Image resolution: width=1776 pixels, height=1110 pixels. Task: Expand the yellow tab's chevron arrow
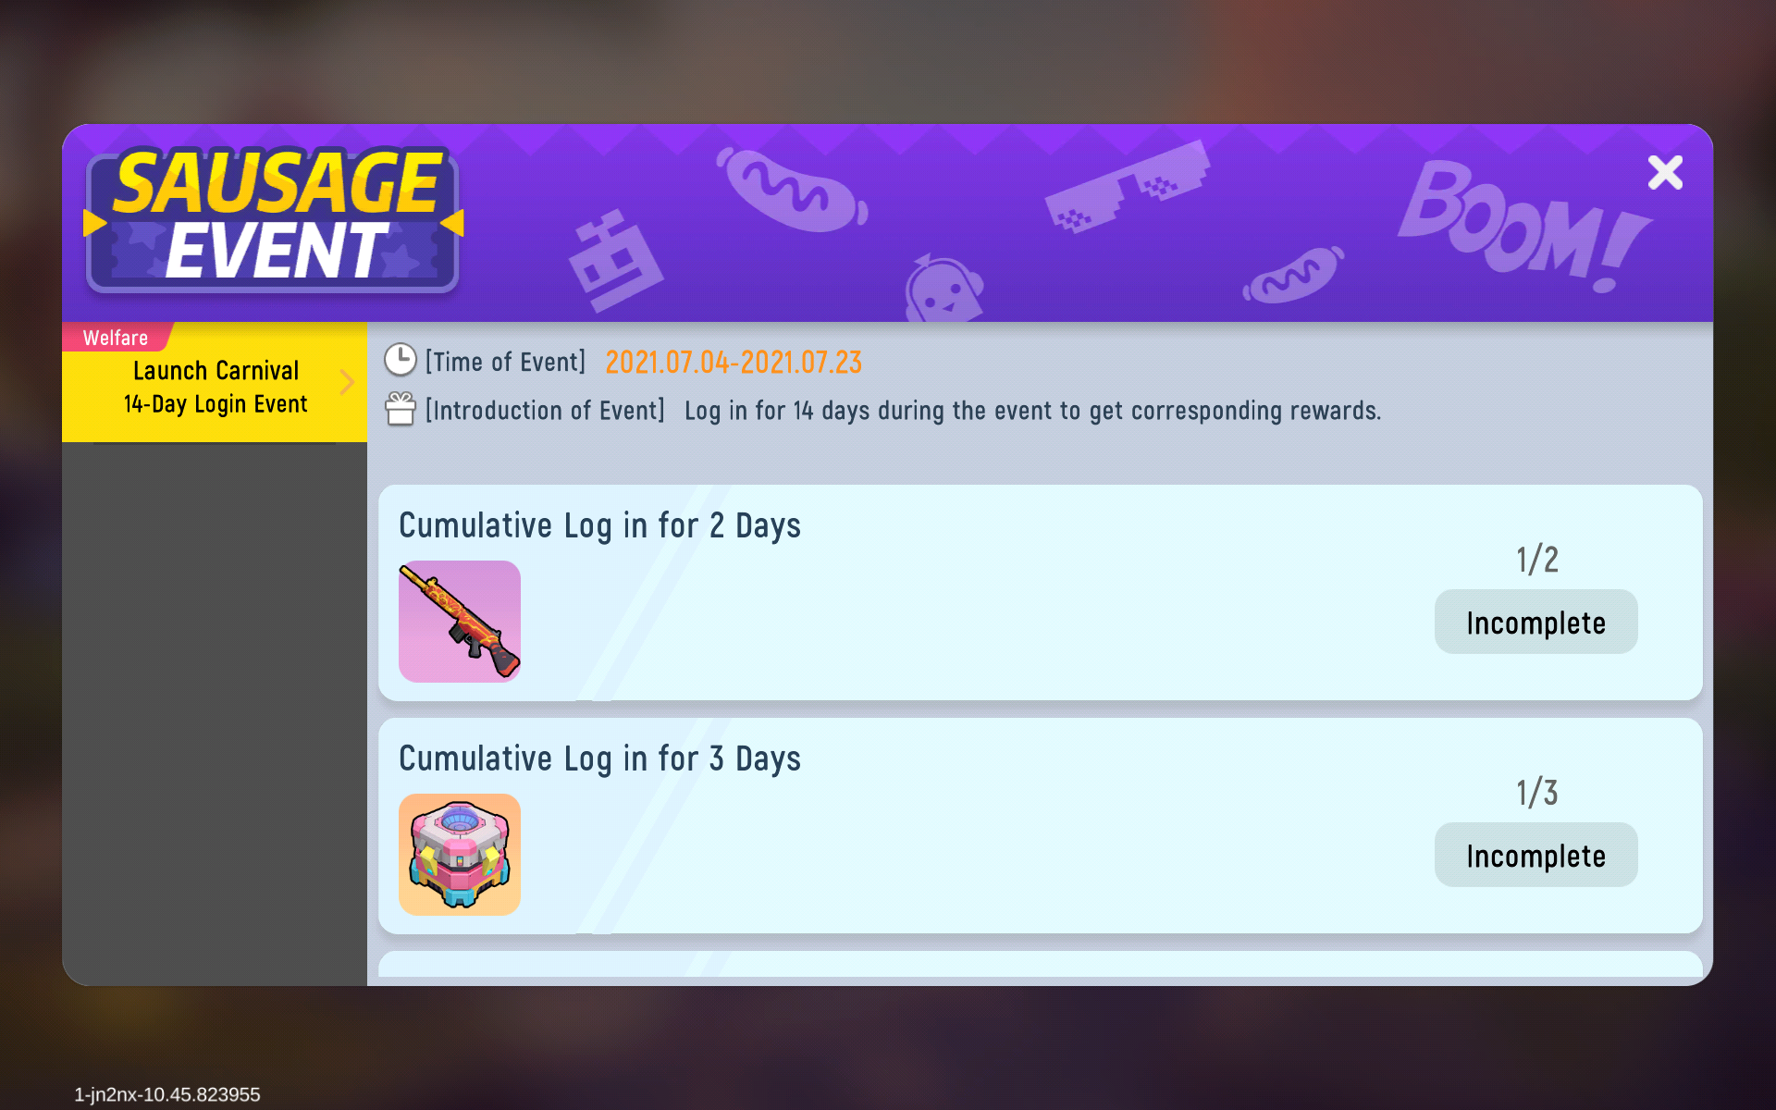pyautogui.click(x=347, y=382)
